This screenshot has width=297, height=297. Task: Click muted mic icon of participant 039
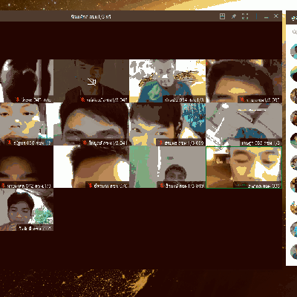pyautogui.click(x=160, y=143)
